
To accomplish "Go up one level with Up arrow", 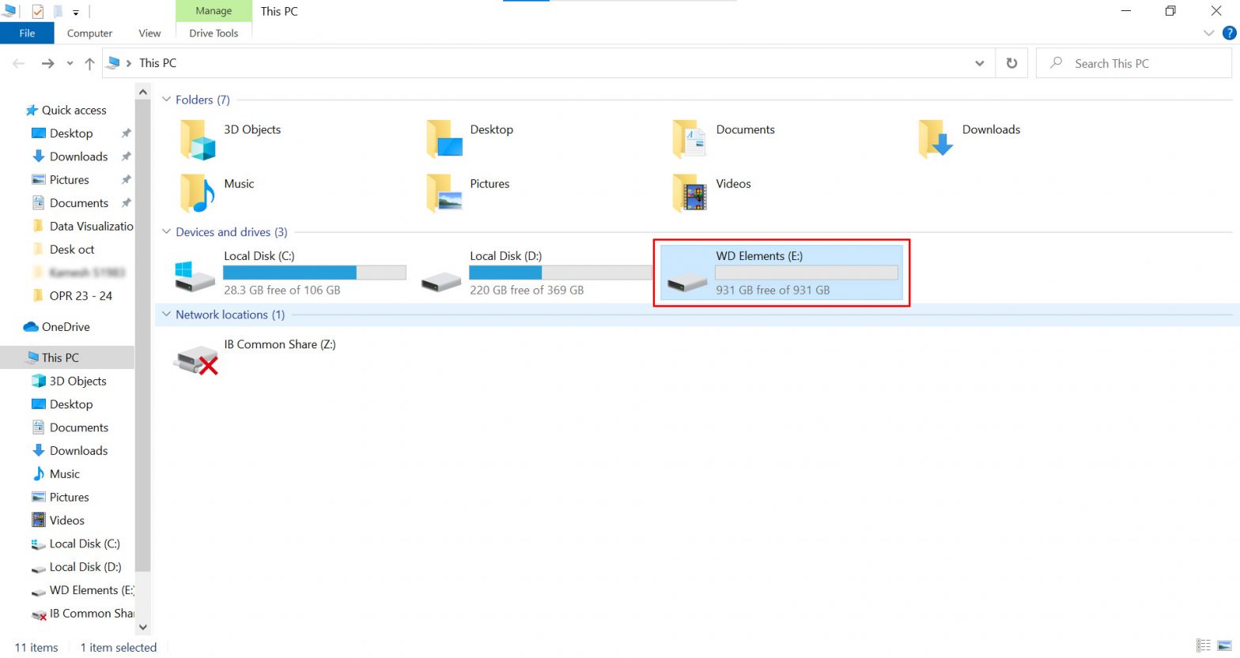I will click(x=89, y=63).
